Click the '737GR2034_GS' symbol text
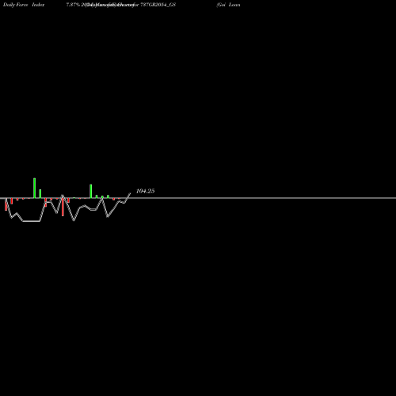Image resolution: width=396 pixels, height=396 pixels. (158, 5)
